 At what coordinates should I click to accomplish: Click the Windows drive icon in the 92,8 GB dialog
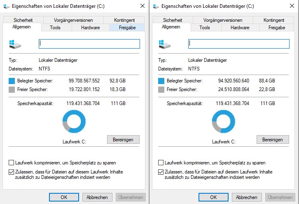(x=14, y=43)
